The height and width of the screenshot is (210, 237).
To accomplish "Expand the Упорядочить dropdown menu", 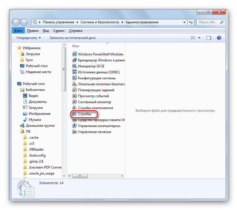I will click(28, 38).
